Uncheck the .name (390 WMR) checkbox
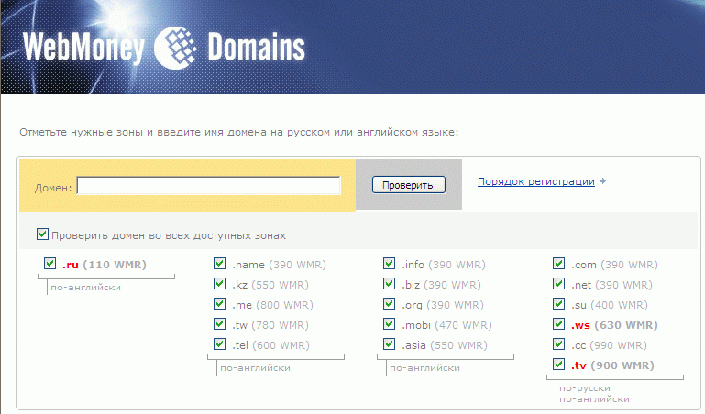 pos(219,263)
